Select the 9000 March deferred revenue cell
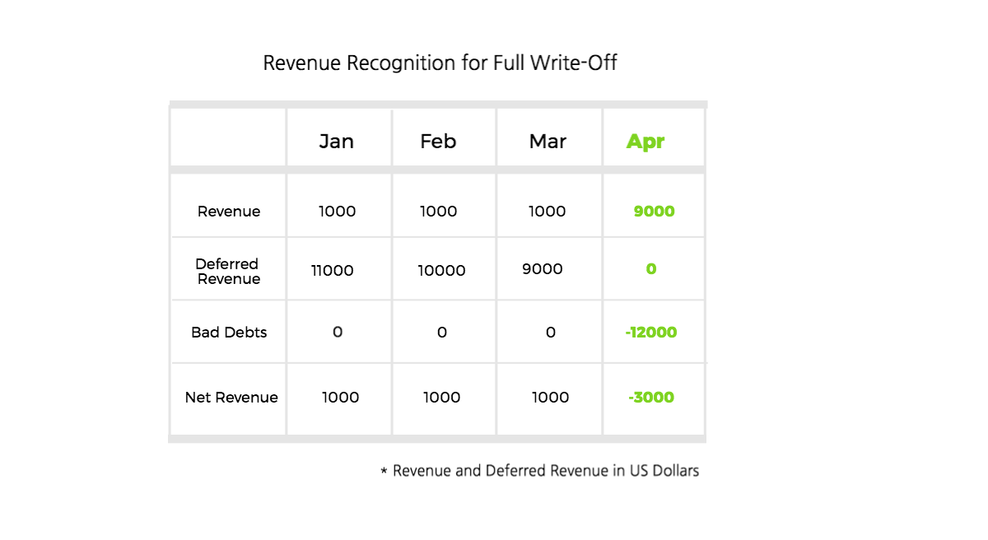The height and width of the screenshot is (540, 988). 543,269
